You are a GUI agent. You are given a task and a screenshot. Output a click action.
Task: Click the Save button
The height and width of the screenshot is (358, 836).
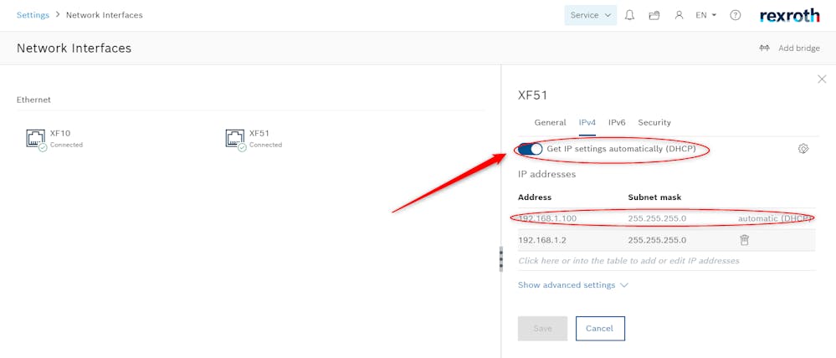click(x=542, y=329)
